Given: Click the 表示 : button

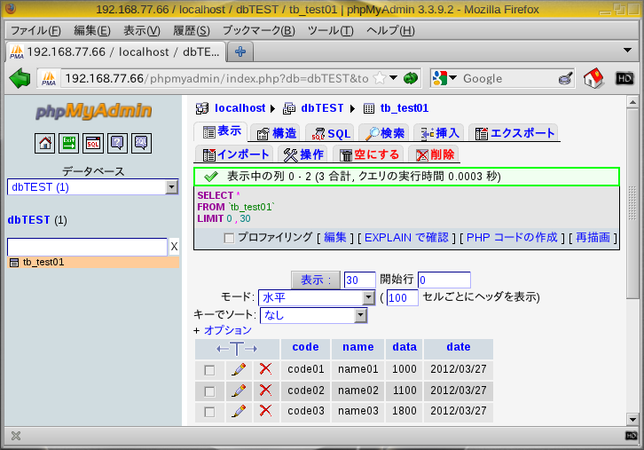Looking at the screenshot, I should [316, 280].
